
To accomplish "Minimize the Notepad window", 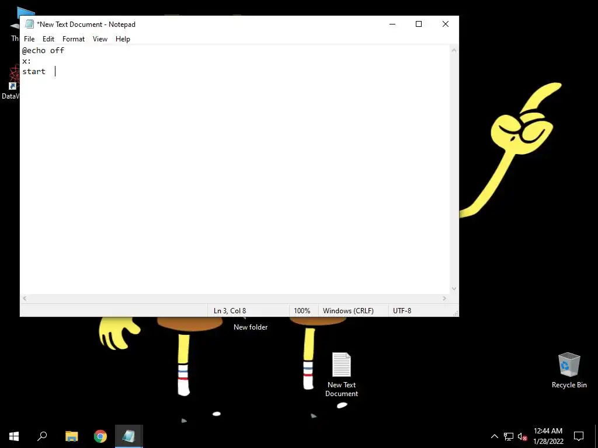I will coord(392,24).
